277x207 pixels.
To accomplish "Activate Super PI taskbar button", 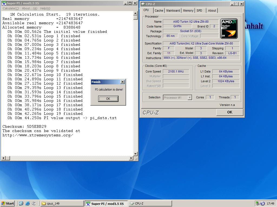I will point(106,203).
